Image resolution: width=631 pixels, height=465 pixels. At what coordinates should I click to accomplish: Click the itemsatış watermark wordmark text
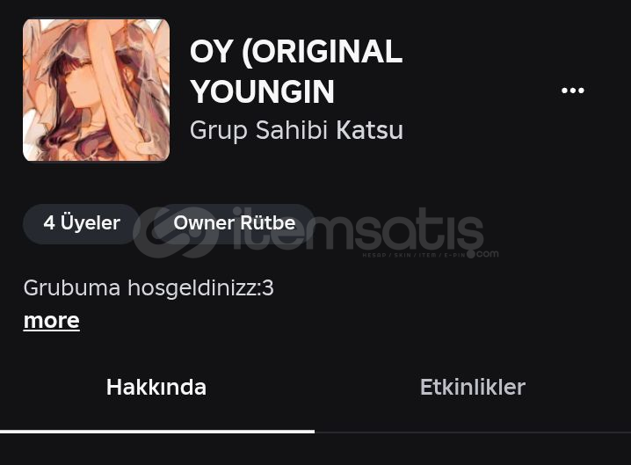click(358, 229)
